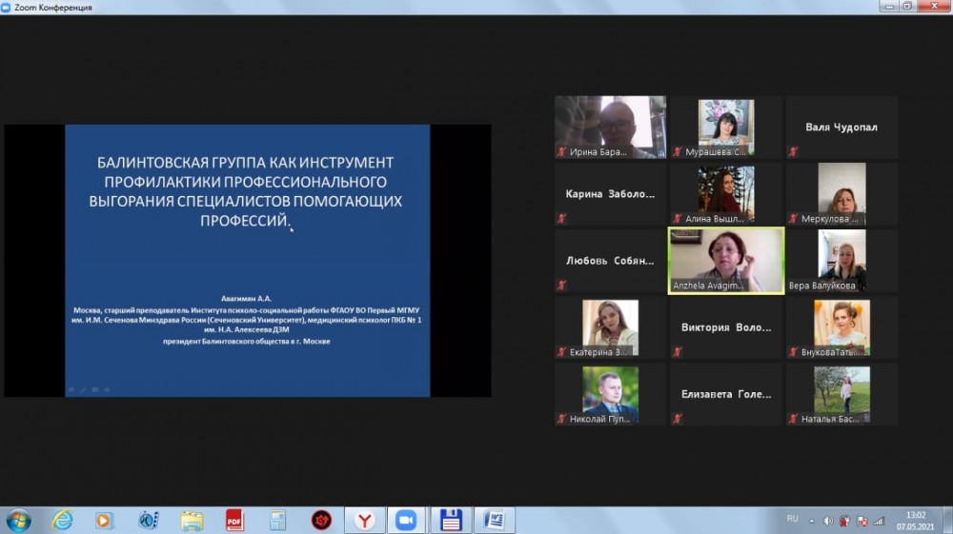
Task: Click the Виктория Воло... participant tile
Action: click(726, 326)
